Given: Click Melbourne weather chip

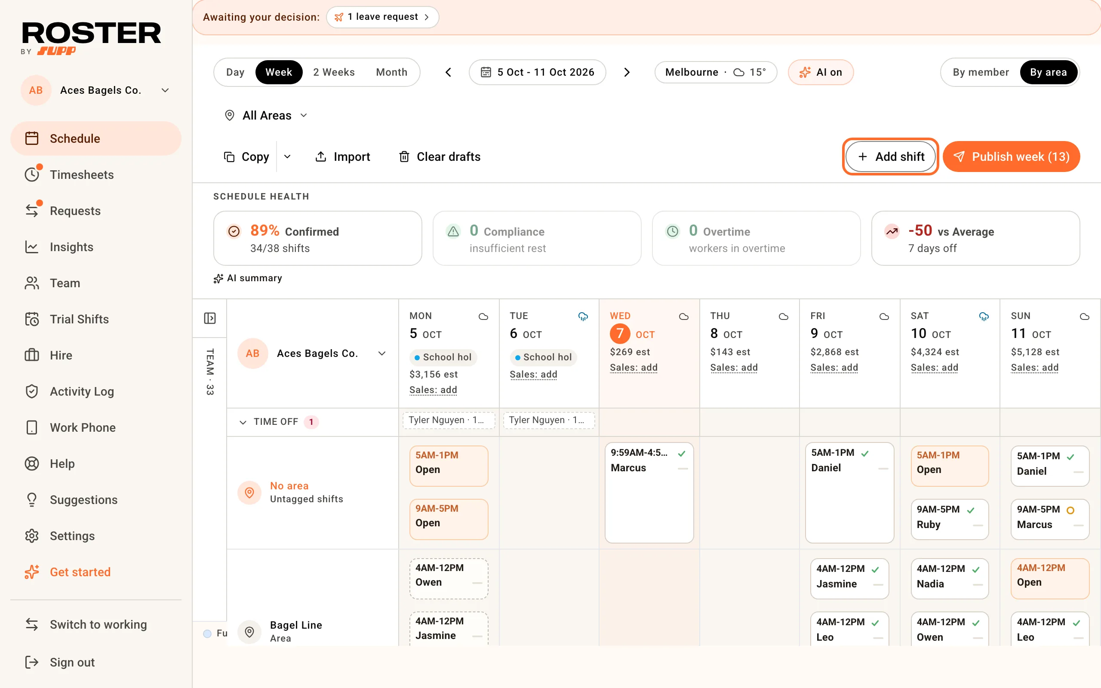Looking at the screenshot, I should pyautogui.click(x=716, y=72).
